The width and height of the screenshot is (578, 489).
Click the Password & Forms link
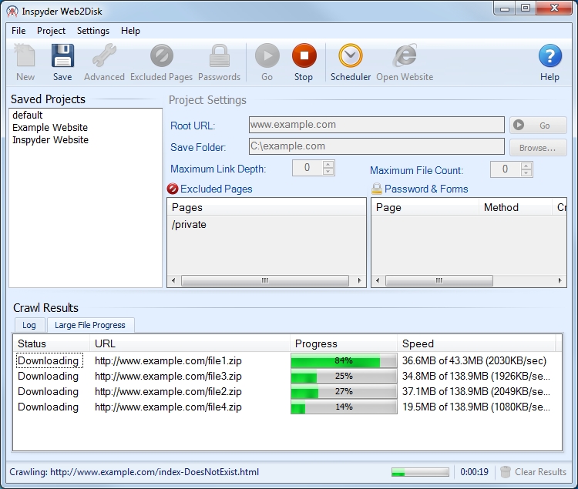[425, 189]
